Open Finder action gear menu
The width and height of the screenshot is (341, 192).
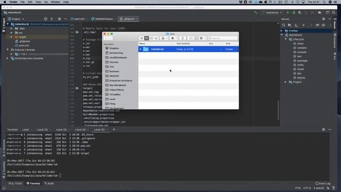pos(174,38)
